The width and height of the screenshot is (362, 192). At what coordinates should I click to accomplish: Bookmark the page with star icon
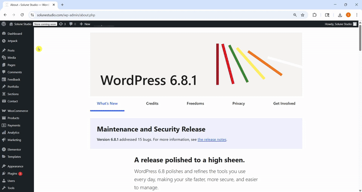click(302, 15)
